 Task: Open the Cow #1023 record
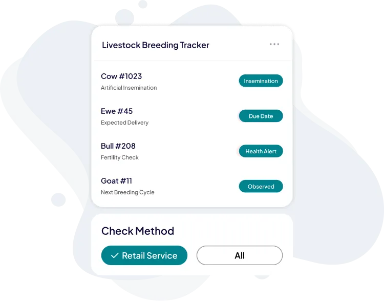121,76
